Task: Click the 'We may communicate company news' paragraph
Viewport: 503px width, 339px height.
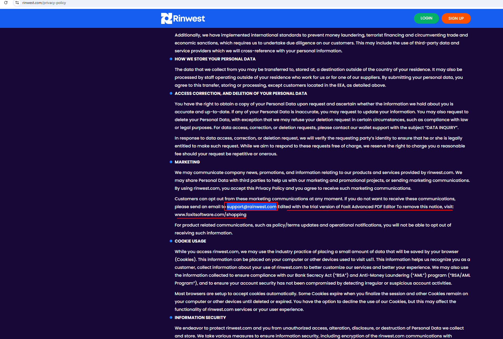Action: [322, 180]
